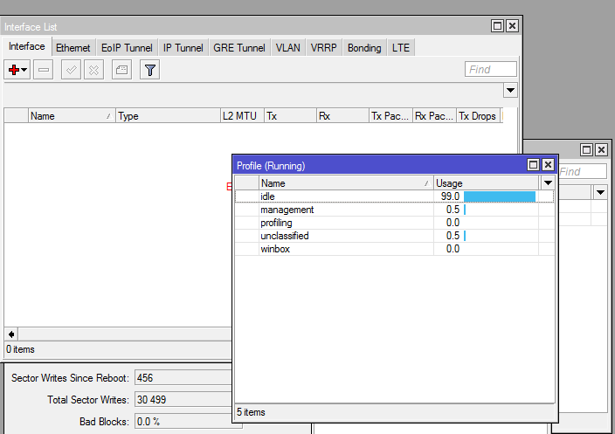Switch to the Interface tab
Viewport: 615px width, 434px height.
coord(27,46)
